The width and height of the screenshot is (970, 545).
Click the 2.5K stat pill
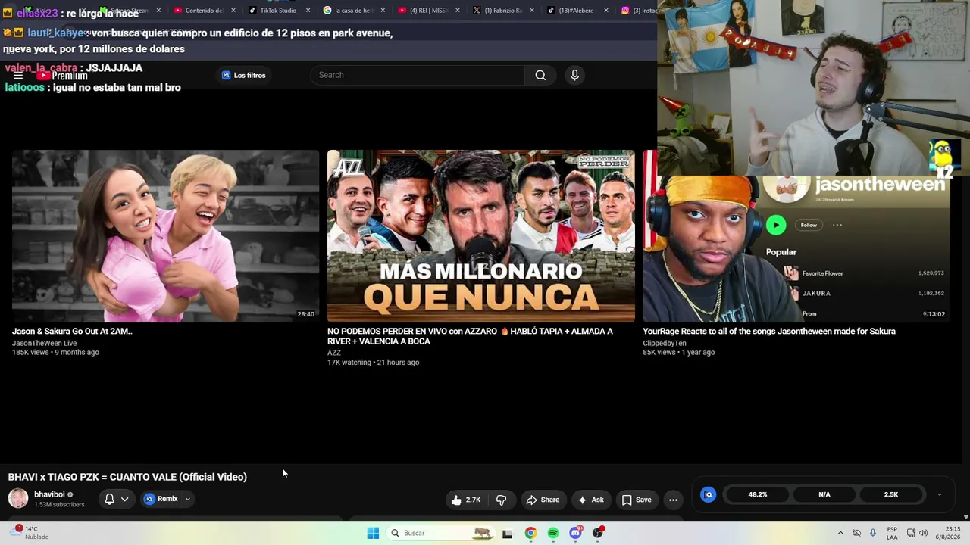coord(891,494)
